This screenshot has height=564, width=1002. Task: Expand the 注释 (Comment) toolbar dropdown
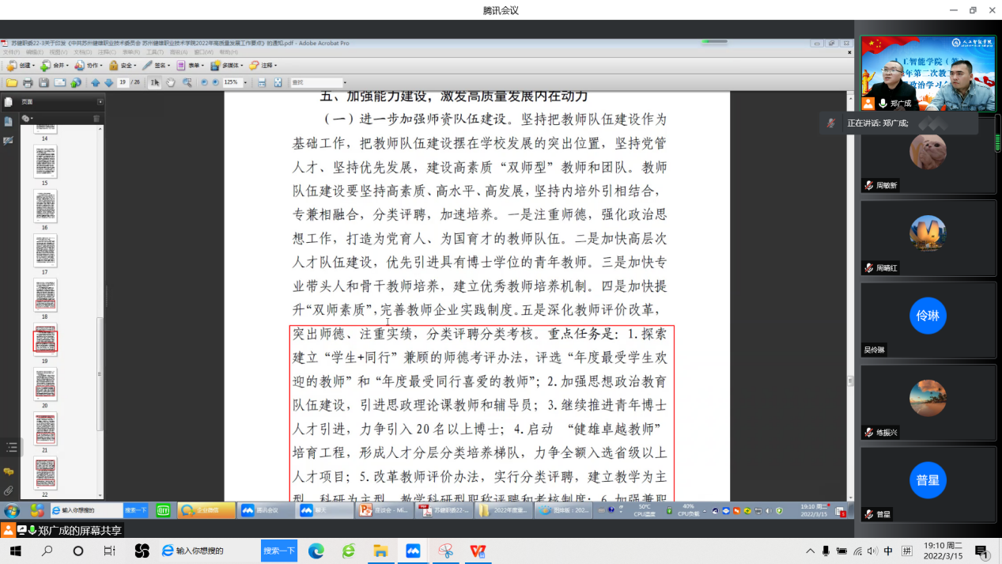(264, 66)
